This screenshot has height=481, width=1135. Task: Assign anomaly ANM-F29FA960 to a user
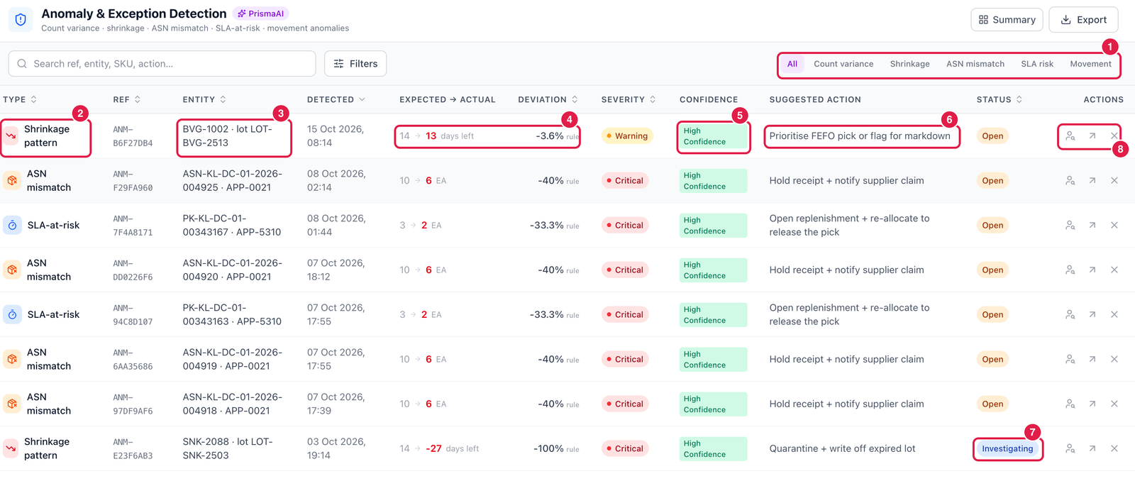(x=1070, y=181)
